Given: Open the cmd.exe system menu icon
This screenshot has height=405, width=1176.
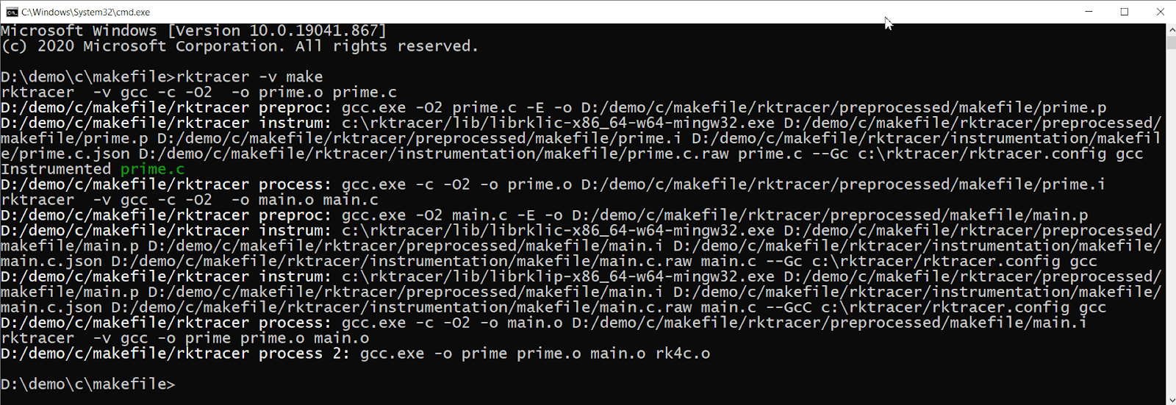Looking at the screenshot, I should tap(12, 12).
